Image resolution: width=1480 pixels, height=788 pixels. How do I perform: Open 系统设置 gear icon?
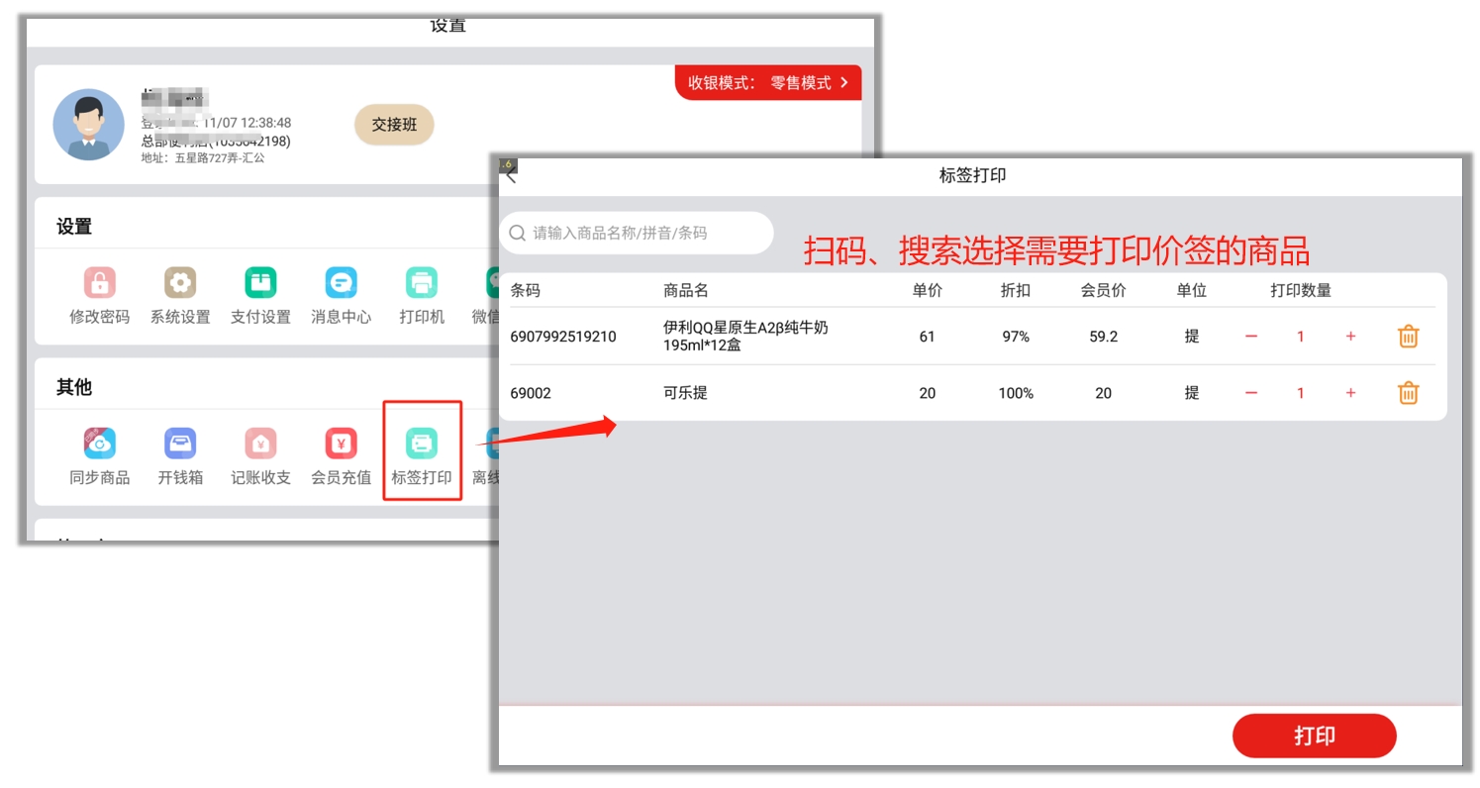(180, 284)
